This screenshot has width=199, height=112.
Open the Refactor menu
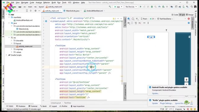47,2
